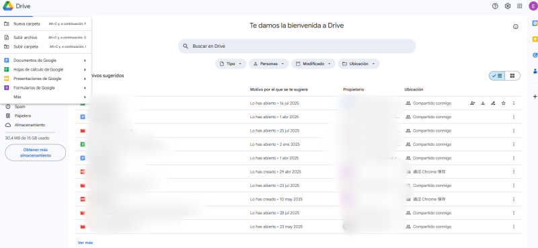
Task: Share the file opened 16 jul 2025
Action: (x=473, y=103)
